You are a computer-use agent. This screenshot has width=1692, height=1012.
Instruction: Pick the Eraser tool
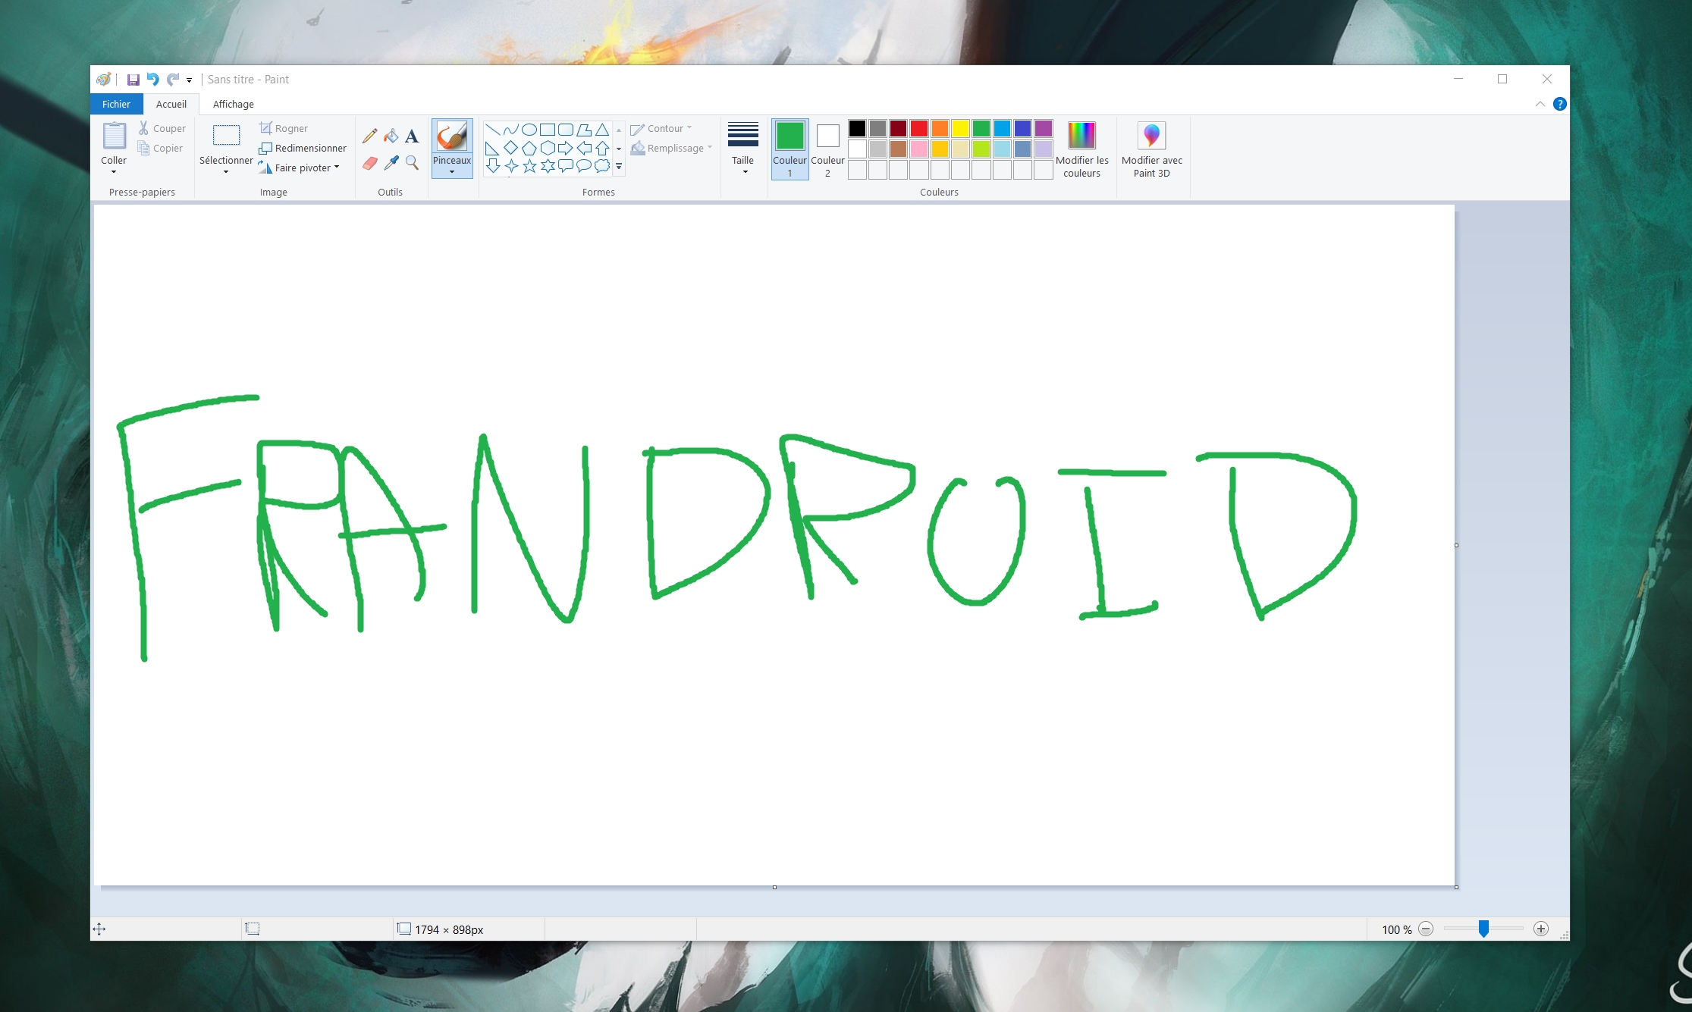tap(369, 163)
